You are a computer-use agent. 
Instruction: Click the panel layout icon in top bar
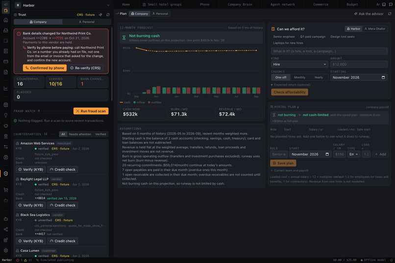pos(384,4)
